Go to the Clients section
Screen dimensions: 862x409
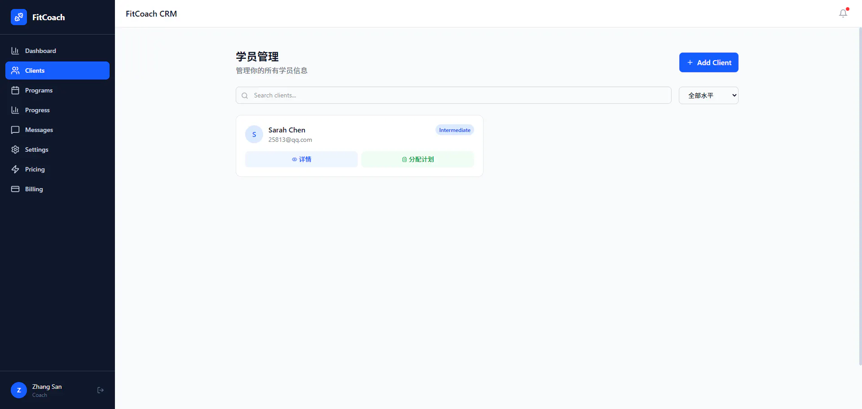[57, 70]
